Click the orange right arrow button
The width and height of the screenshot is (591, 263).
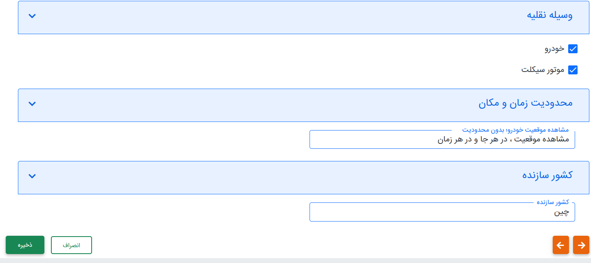pyautogui.click(x=581, y=245)
